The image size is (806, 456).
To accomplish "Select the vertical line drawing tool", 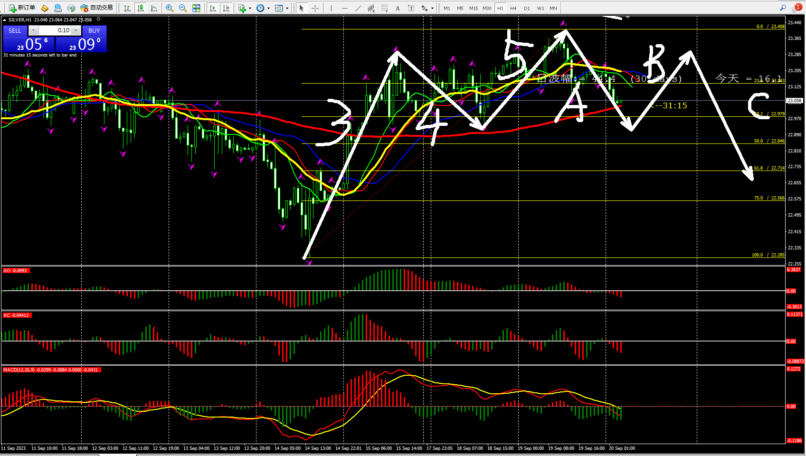I will [331, 8].
